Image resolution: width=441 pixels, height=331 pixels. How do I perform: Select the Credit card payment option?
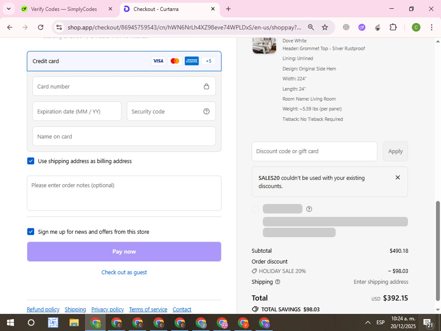click(124, 61)
